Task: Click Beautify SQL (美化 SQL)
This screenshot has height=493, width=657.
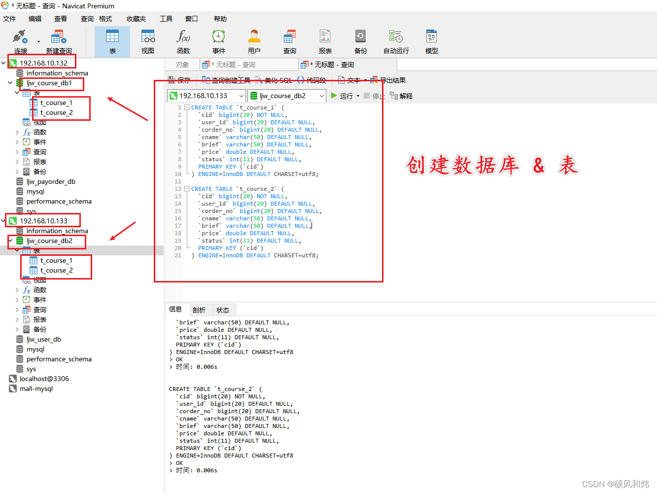Action: pos(274,80)
